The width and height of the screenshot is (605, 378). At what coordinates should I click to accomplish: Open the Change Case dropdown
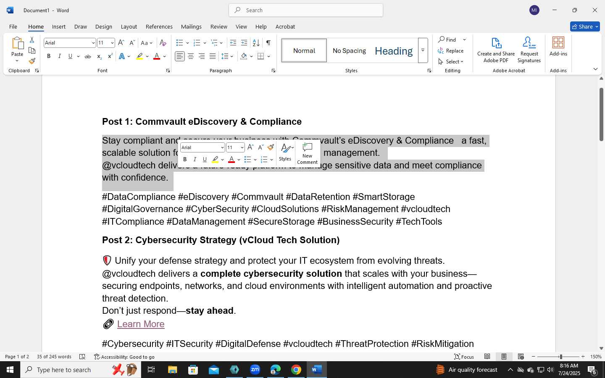tap(147, 43)
